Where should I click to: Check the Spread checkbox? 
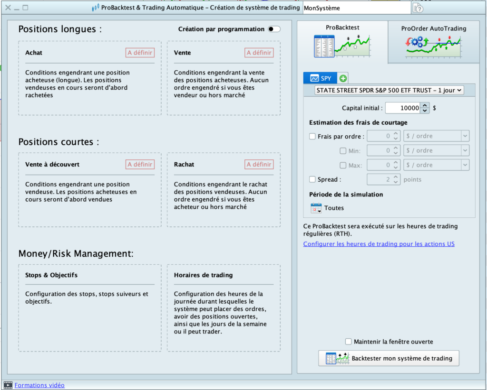[x=312, y=179]
